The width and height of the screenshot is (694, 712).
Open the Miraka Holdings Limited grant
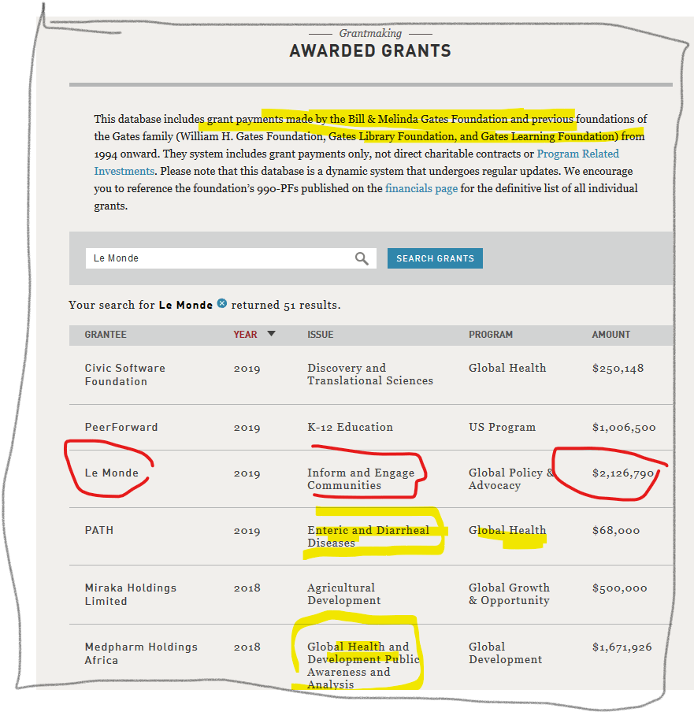pos(130,595)
